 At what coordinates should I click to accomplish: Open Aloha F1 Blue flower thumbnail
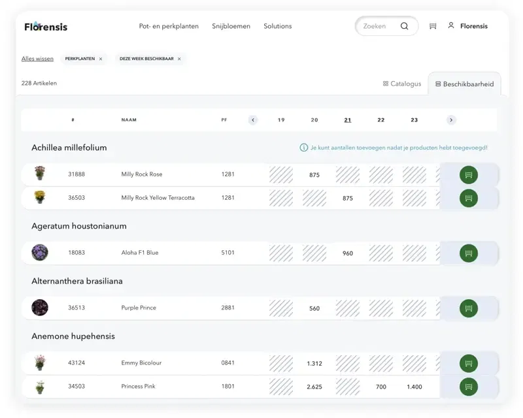click(40, 252)
